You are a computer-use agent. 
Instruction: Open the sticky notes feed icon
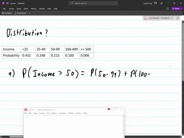point(168,9)
